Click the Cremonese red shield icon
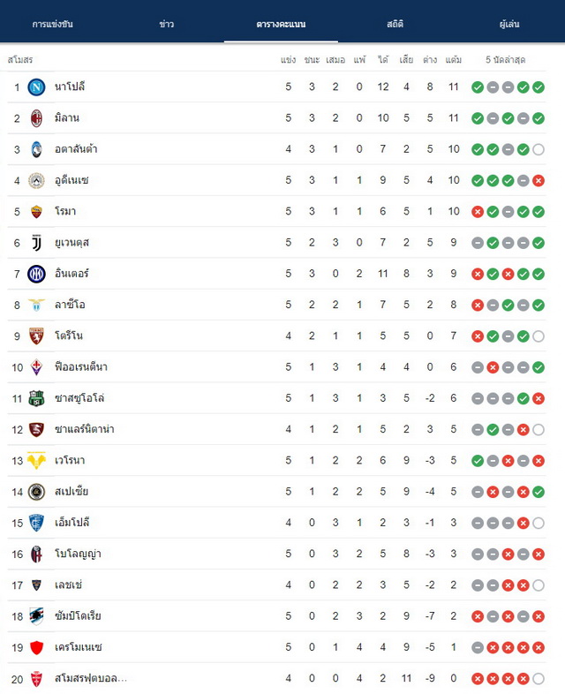This screenshot has height=694, width=565. 36,647
